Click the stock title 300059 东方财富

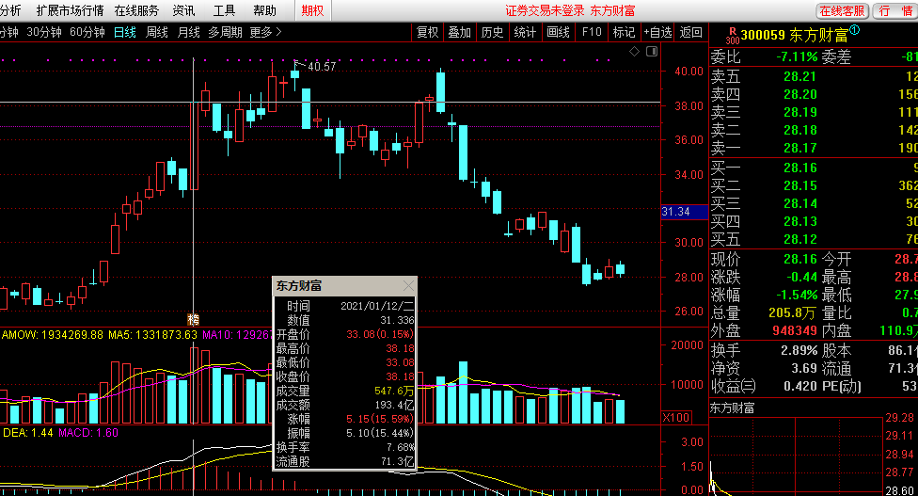795,35
